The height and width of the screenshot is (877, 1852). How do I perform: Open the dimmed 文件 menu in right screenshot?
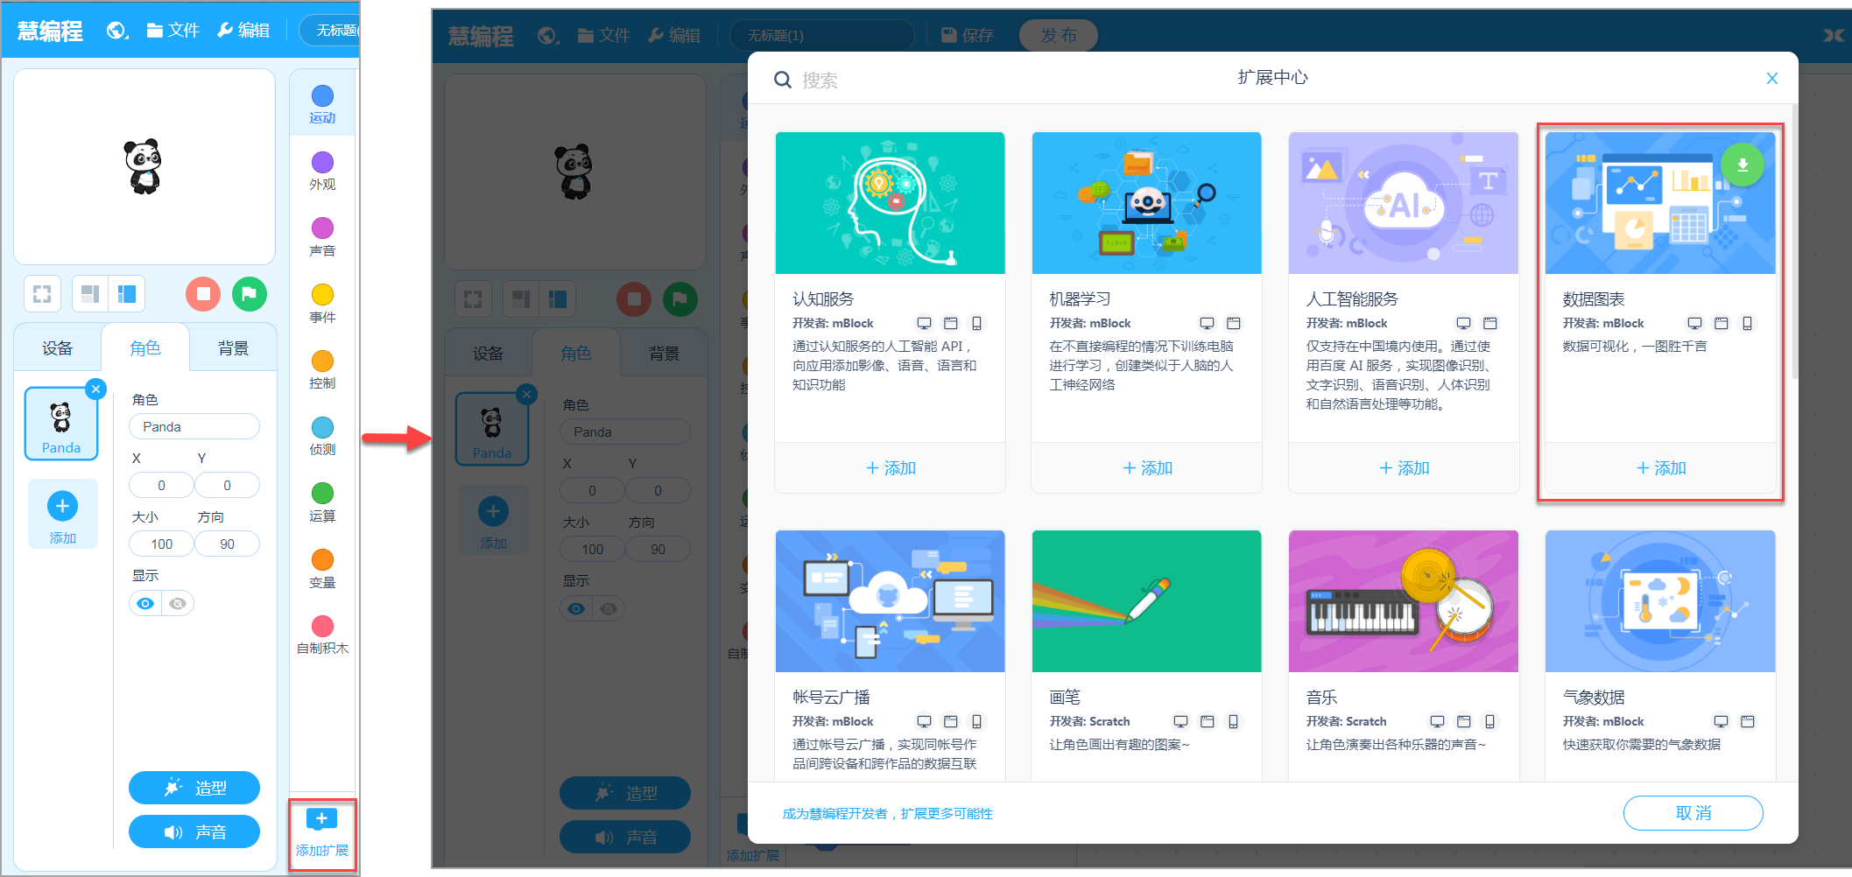604,35
